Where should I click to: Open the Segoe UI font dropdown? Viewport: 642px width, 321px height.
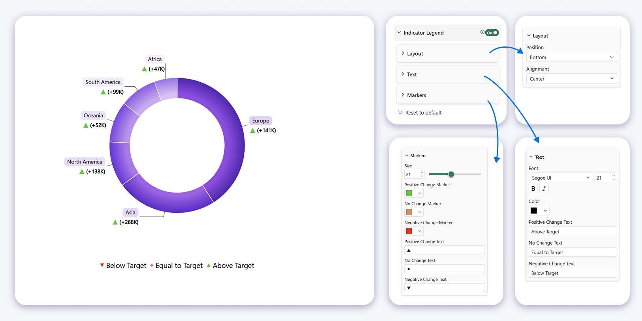[561, 178]
